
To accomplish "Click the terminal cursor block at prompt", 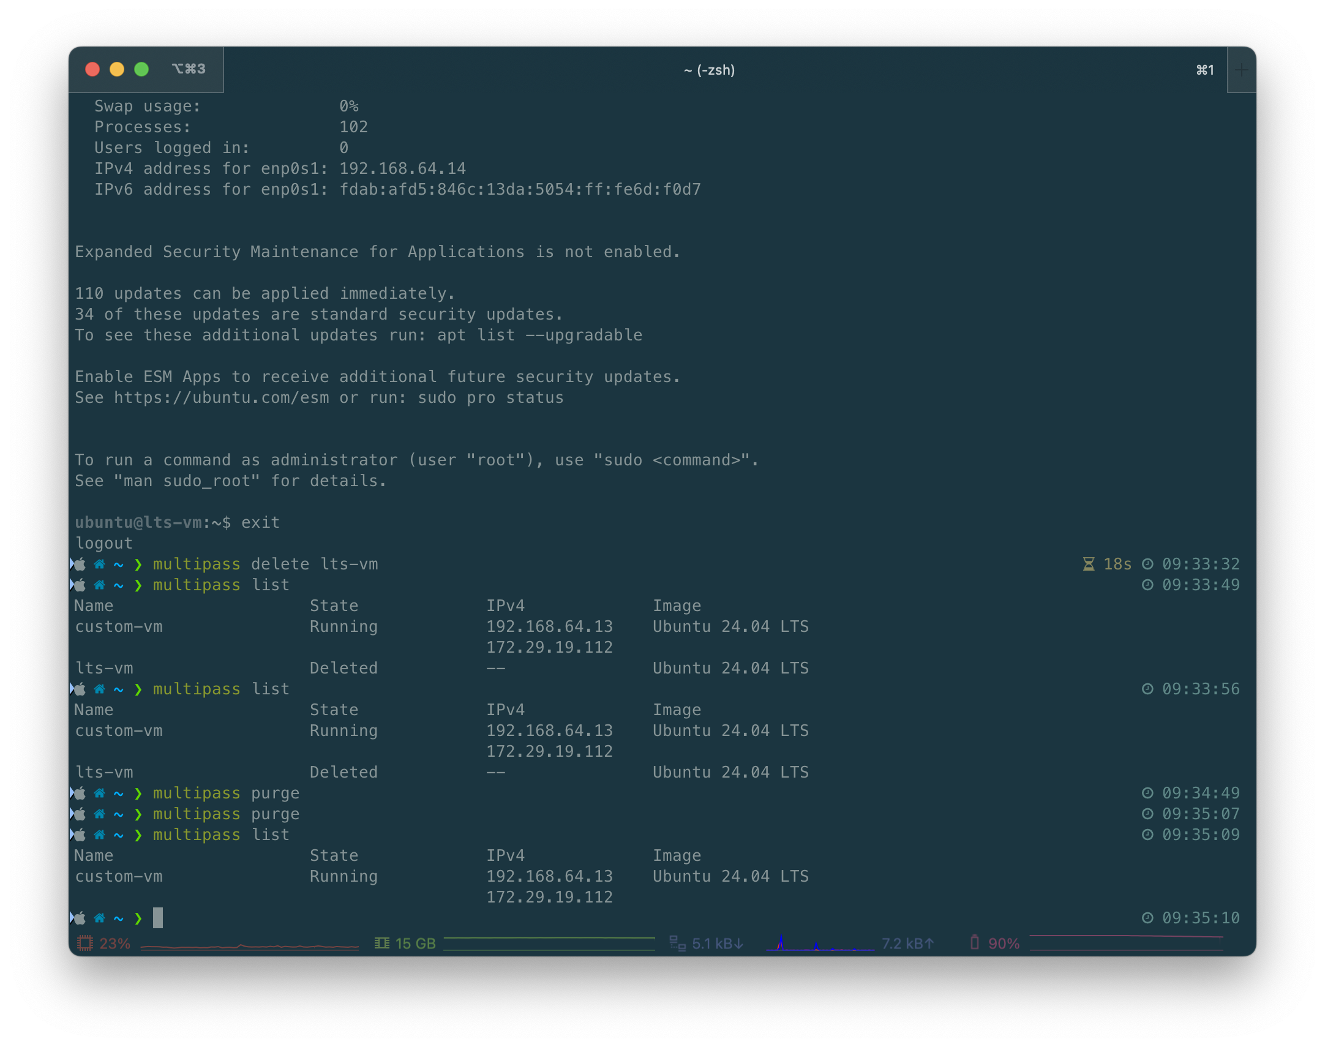I will point(157,918).
